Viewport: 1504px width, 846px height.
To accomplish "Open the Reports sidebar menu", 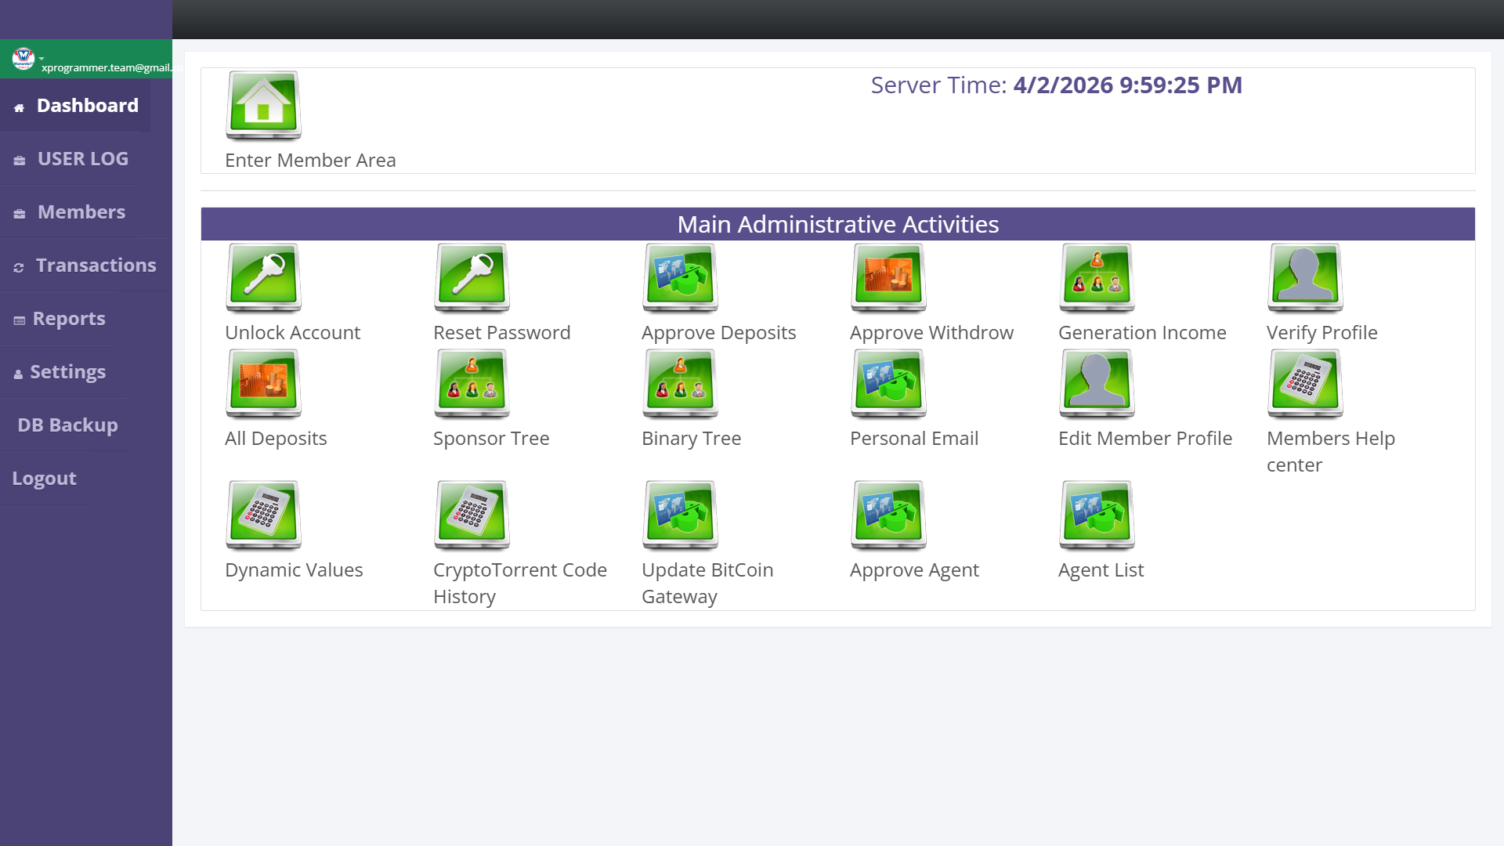I will click(69, 319).
